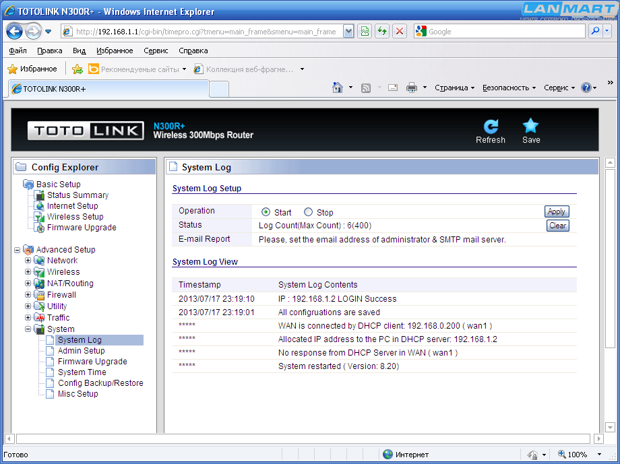620x464 pixels.
Task: Click the RSS feeds icon
Action: point(366,88)
